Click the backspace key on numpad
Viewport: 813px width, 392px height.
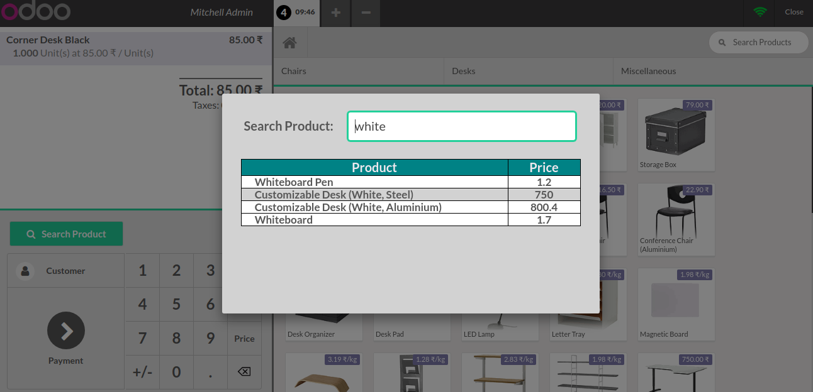point(244,372)
